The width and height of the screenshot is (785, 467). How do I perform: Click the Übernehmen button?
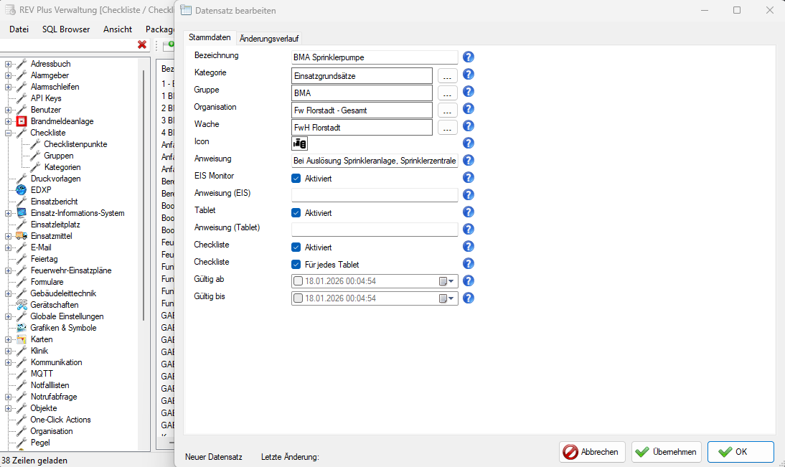(666, 452)
